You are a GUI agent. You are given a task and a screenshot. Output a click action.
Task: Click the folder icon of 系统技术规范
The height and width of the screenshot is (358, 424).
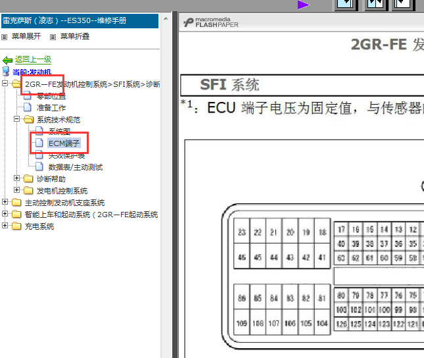tap(28, 119)
